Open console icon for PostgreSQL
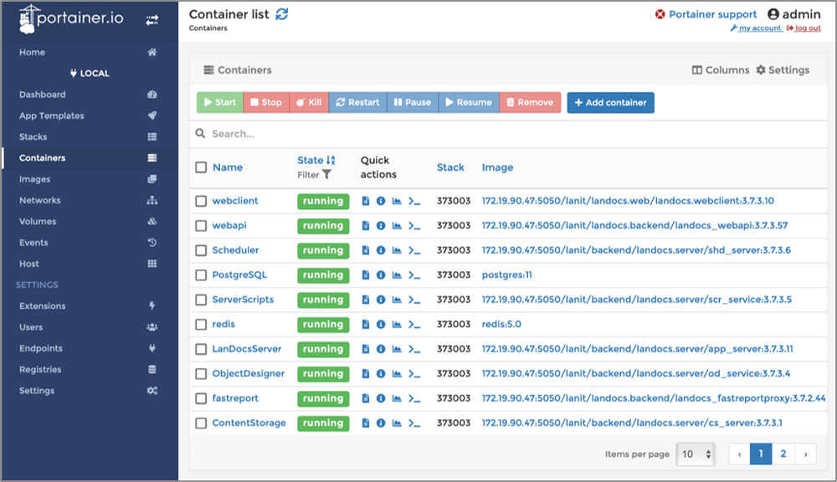The image size is (837, 482). [414, 275]
